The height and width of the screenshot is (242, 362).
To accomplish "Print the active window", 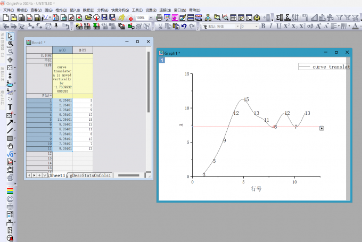I will pyautogui.click(x=159, y=18).
